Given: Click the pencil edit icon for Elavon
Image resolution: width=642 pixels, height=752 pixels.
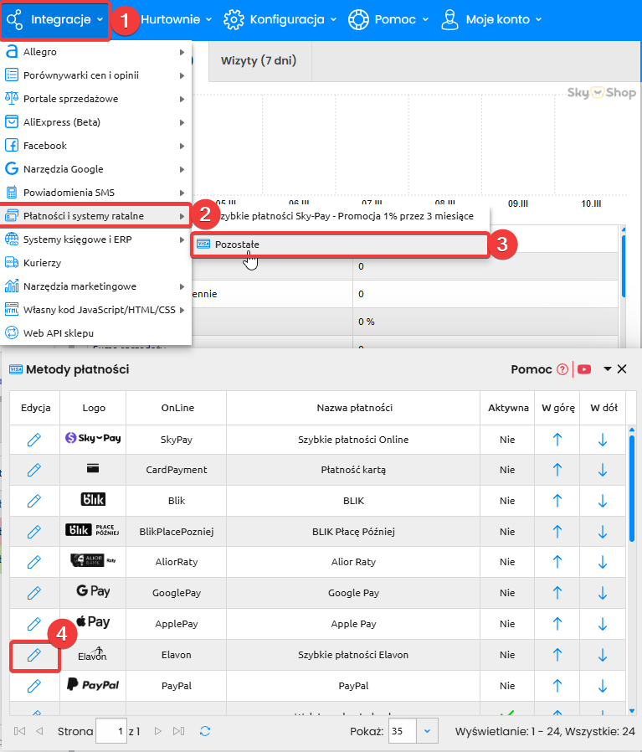Looking at the screenshot, I should [x=34, y=655].
